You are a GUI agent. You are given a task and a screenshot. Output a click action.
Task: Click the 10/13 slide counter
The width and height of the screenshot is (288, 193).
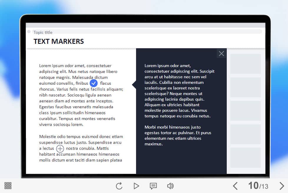pos(258,186)
